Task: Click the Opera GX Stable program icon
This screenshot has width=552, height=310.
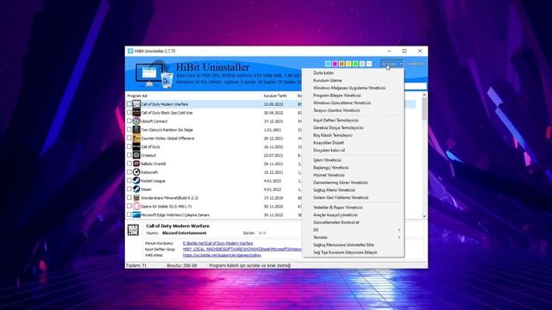Action: [x=136, y=207]
